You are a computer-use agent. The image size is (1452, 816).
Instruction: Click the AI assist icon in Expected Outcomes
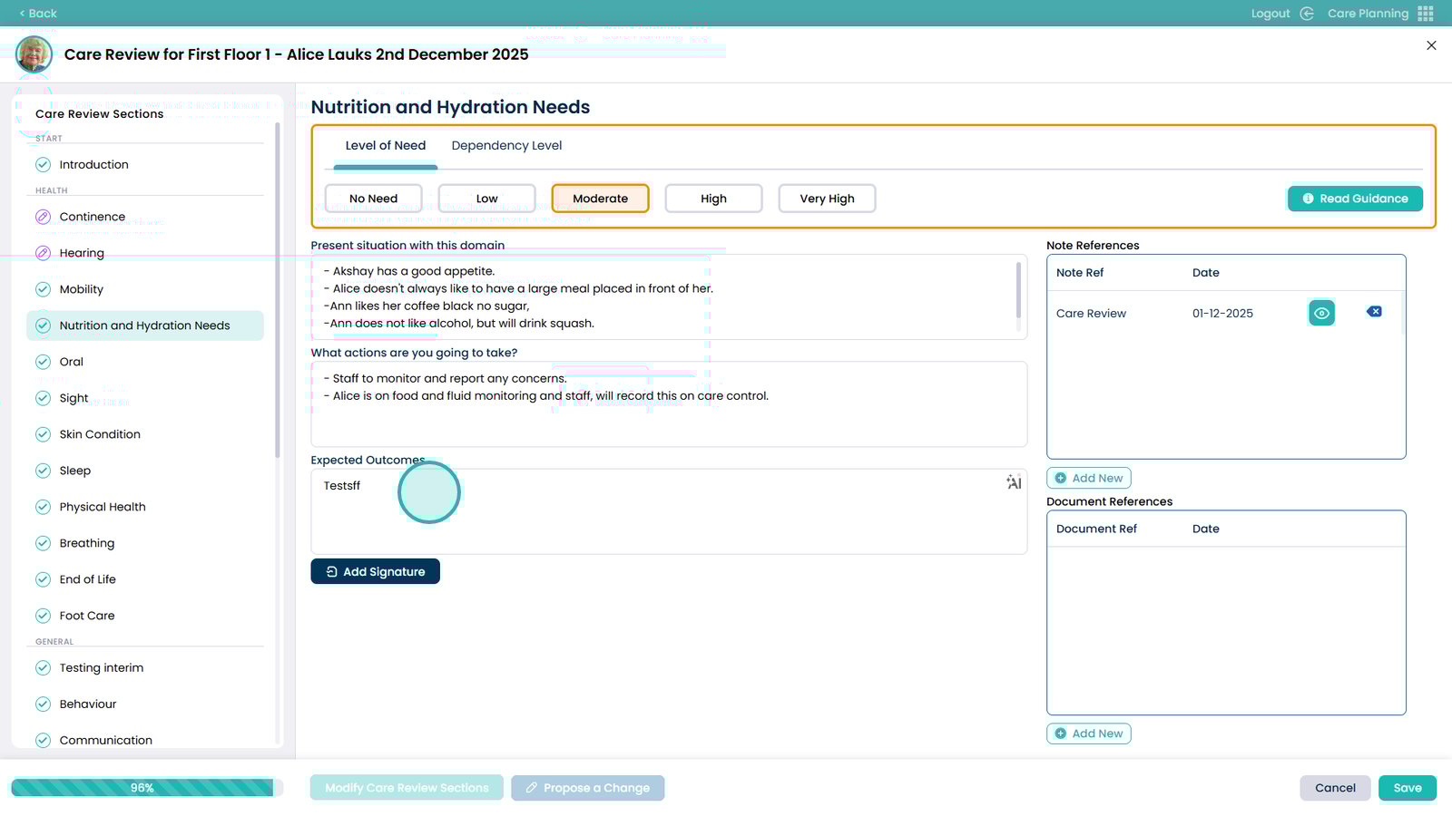pyautogui.click(x=1014, y=482)
